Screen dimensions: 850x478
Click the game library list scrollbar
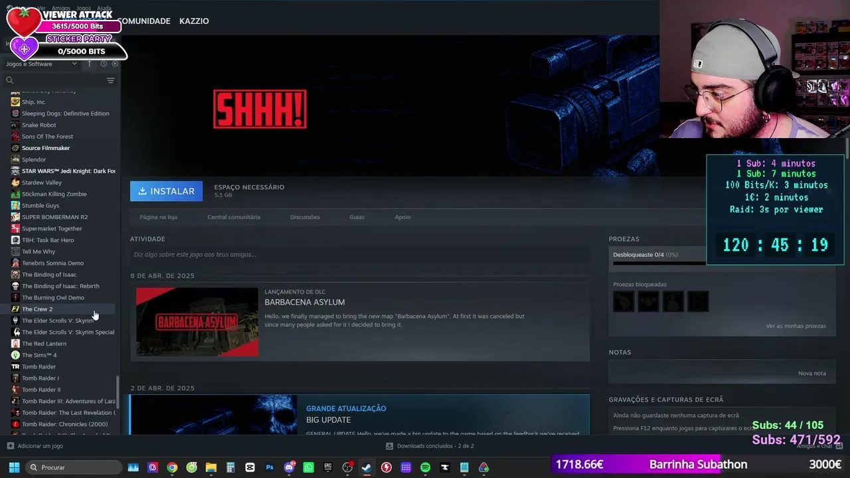point(118,394)
